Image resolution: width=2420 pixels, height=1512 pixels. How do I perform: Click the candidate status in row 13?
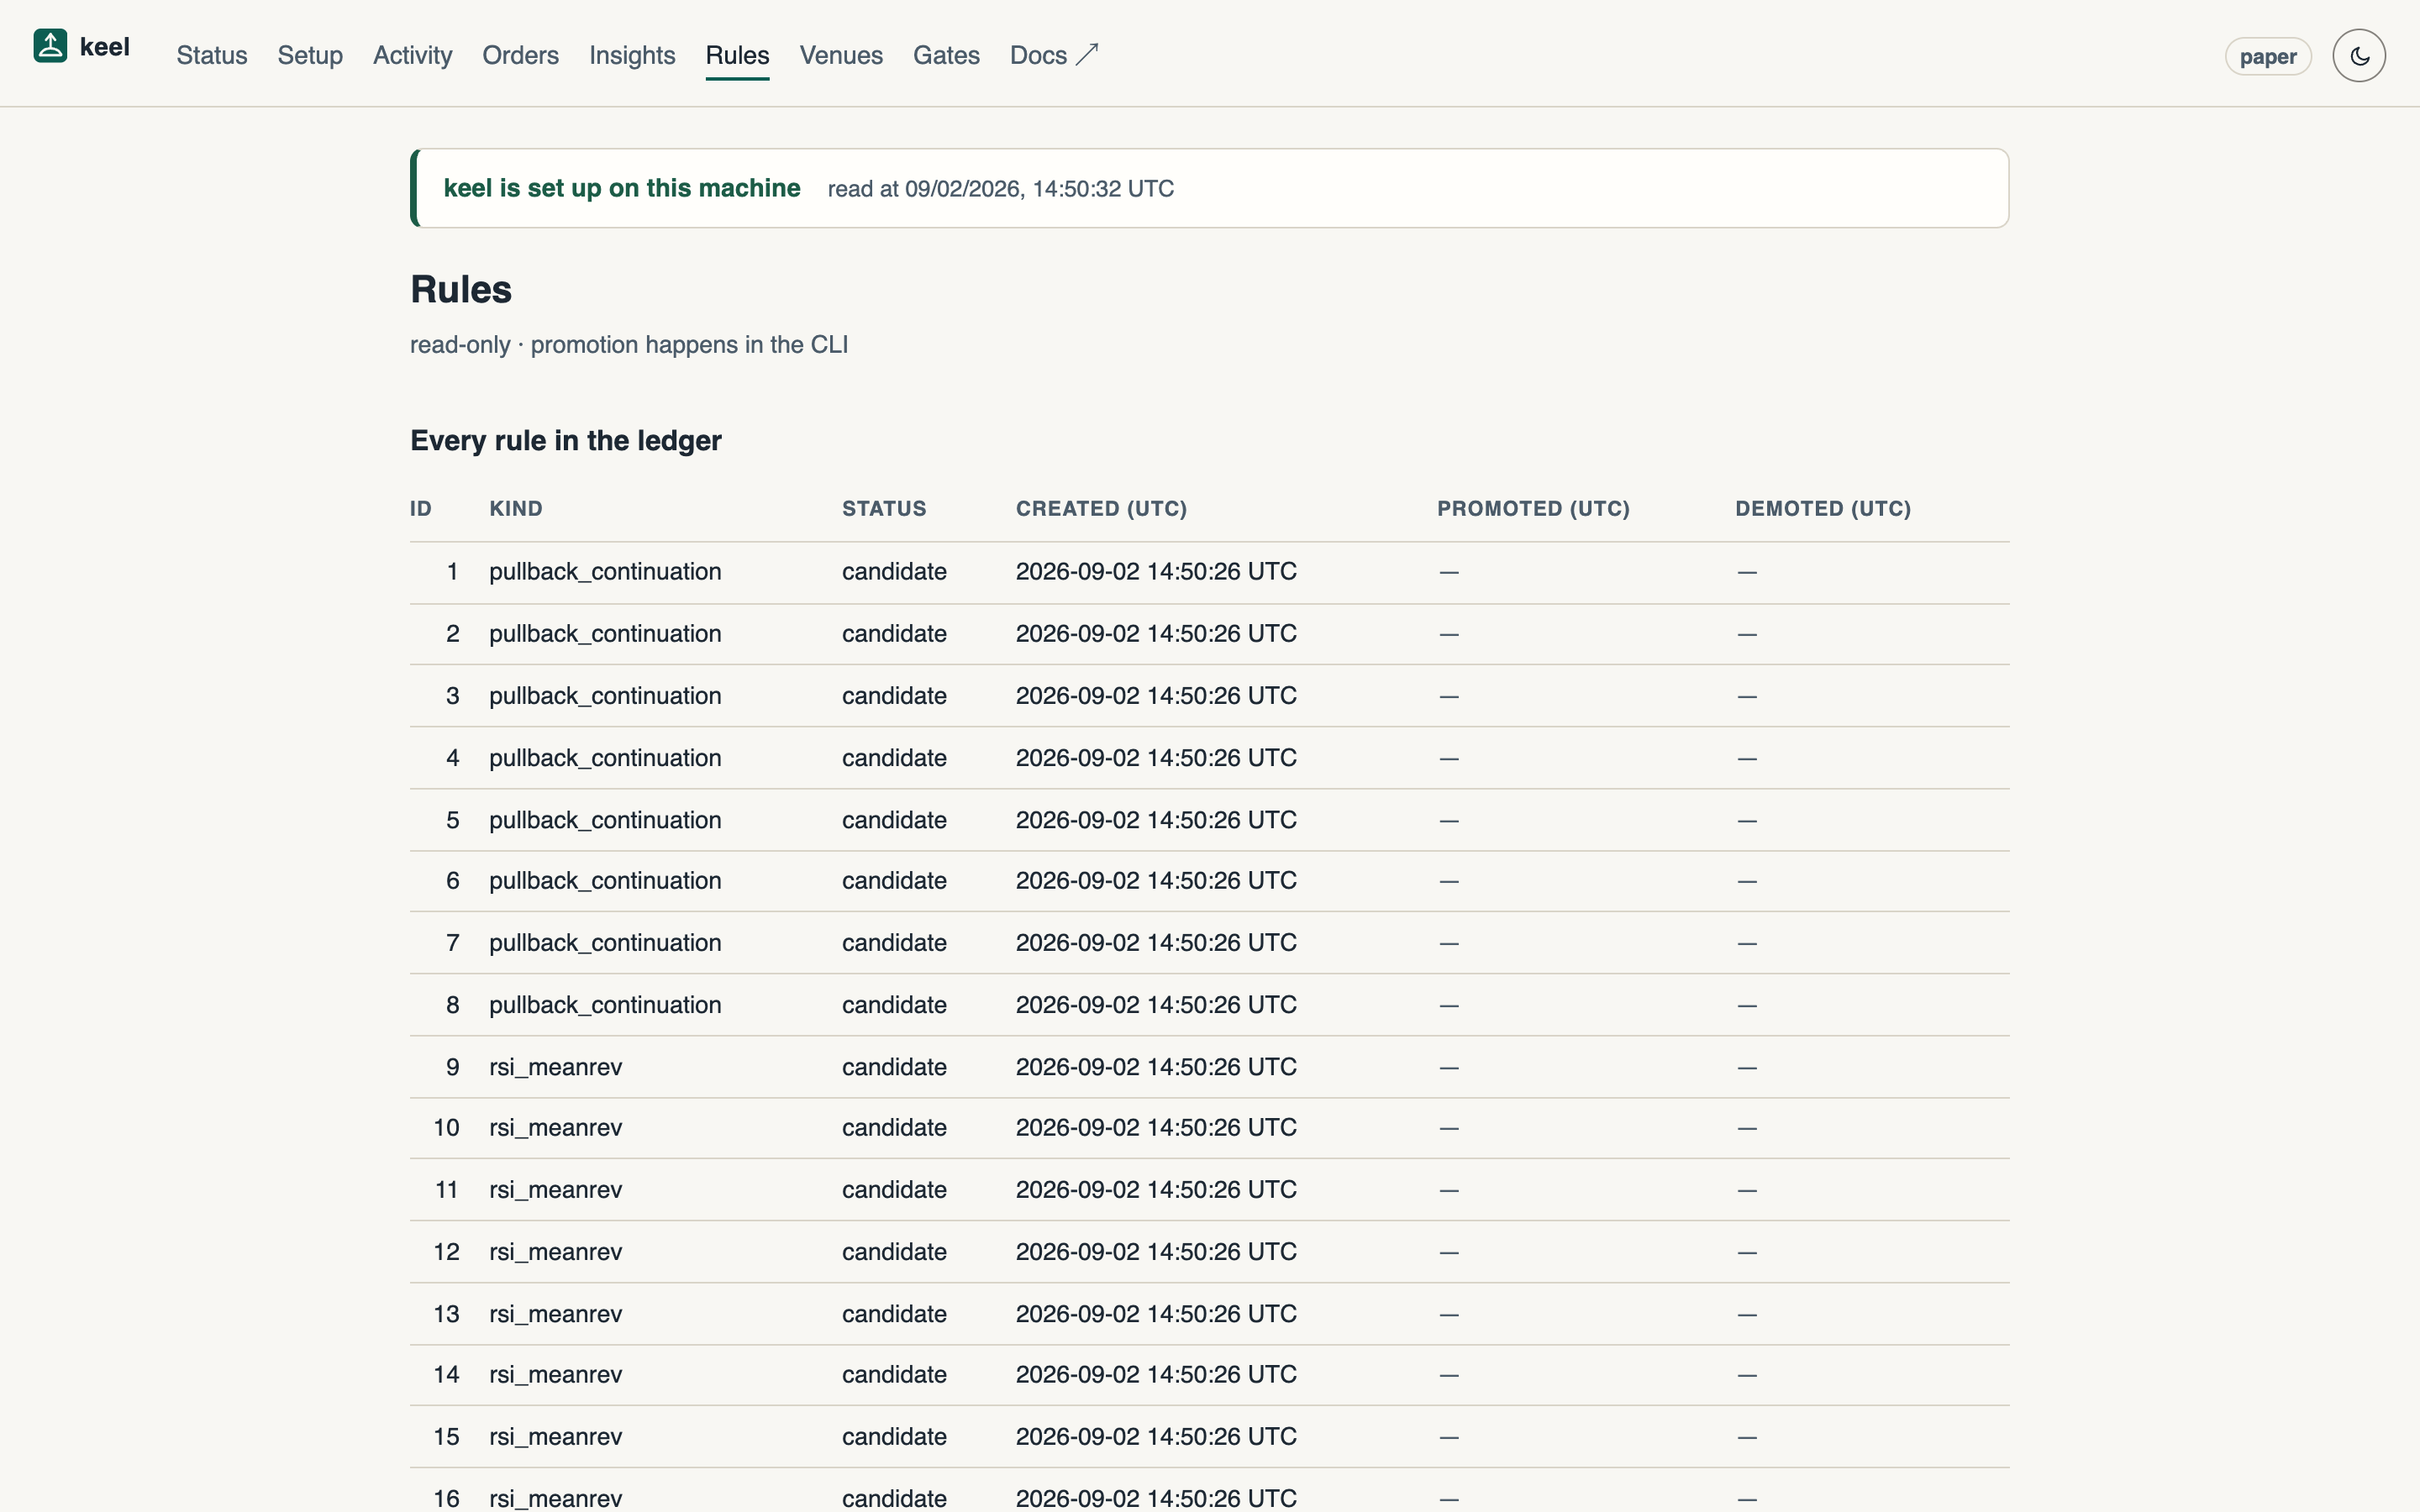(894, 1314)
